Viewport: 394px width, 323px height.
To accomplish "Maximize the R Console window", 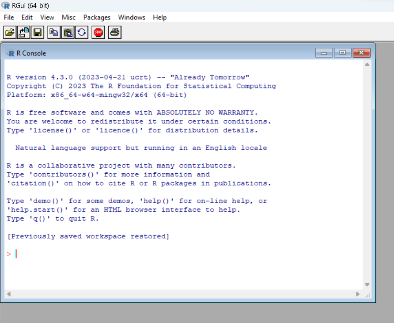I will 342,53.
